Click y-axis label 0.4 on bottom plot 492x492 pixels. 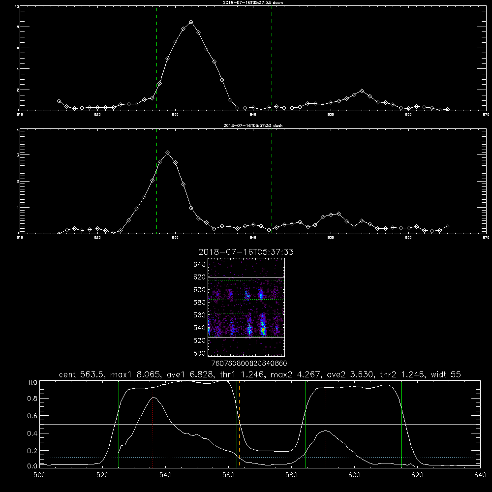32,433
